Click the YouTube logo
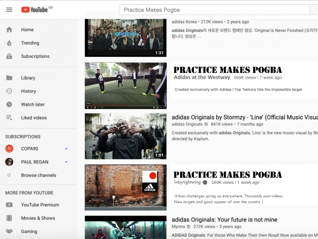 coord(34,10)
